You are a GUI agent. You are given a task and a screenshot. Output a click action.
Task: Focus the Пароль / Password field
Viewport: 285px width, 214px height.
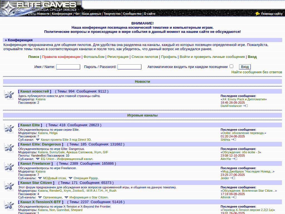(x=129, y=67)
